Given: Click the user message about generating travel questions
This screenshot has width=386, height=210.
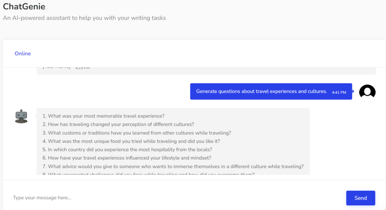Looking at the screenshot, I should [261, 92].
